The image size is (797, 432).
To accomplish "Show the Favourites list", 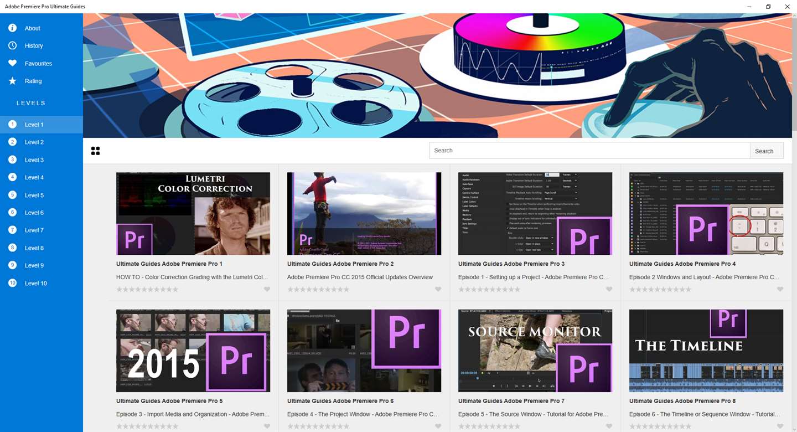I will pyautogui.click(x=38, y=64).
